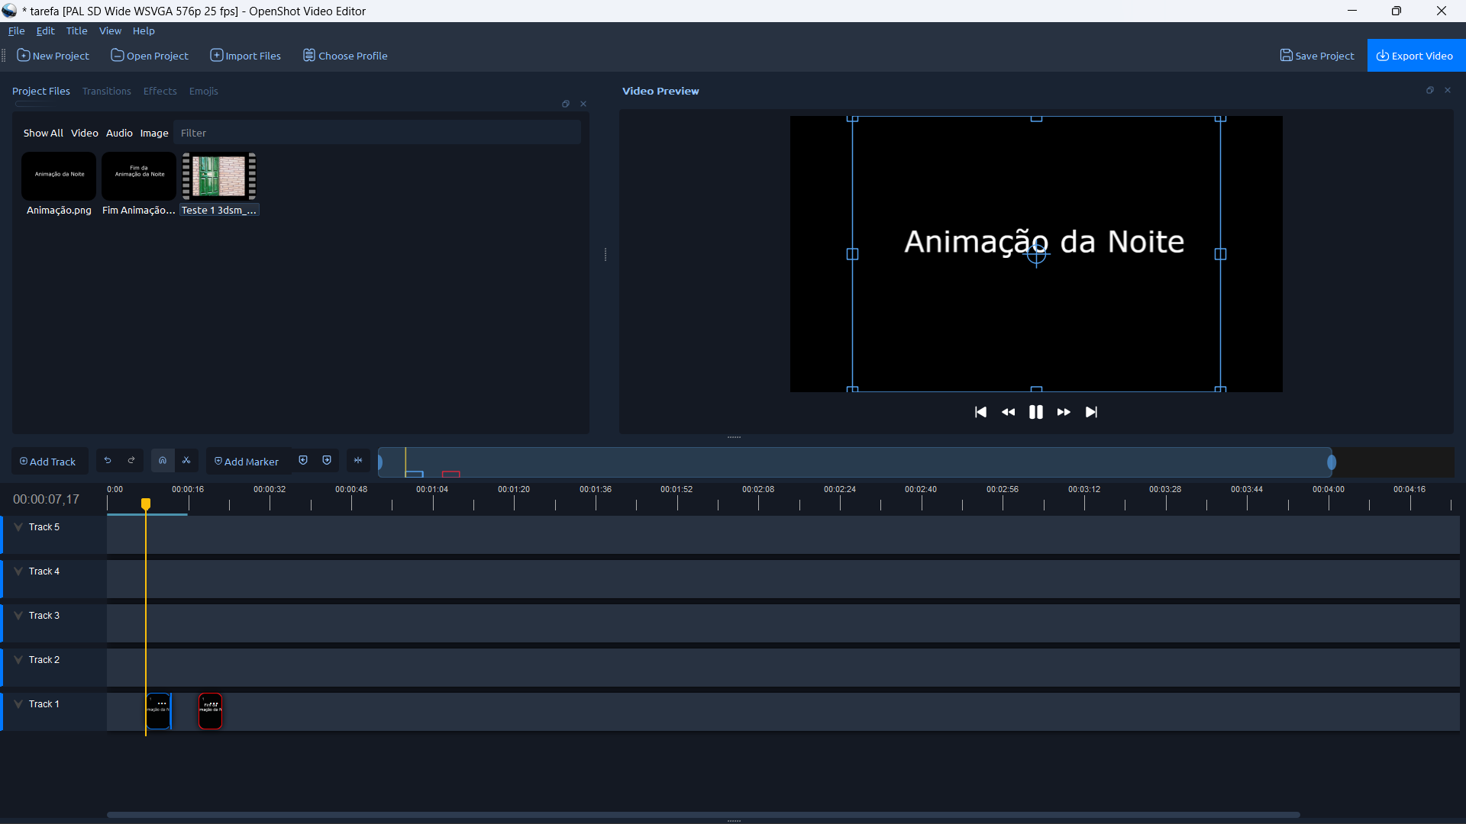Switch to the Transitions tab
Image resolution: width=1466 pixels, height=824 pixels.
[x=107, y=91]
